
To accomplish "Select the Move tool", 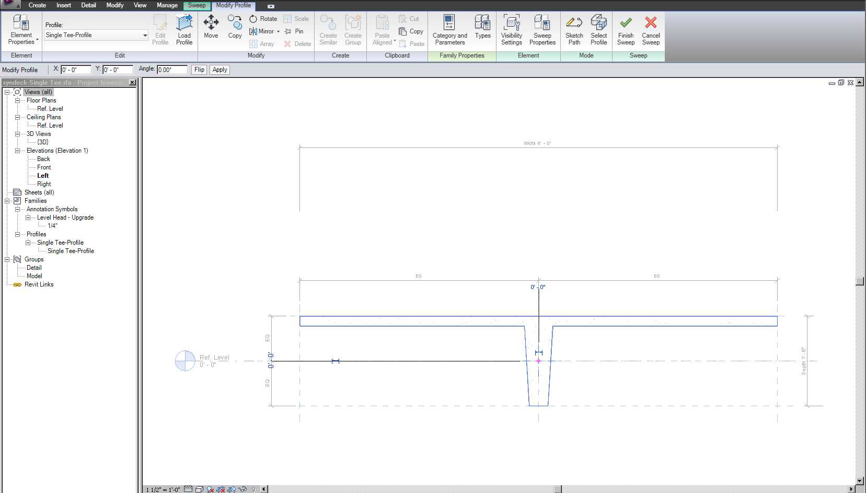I will [x=211, y=27].
